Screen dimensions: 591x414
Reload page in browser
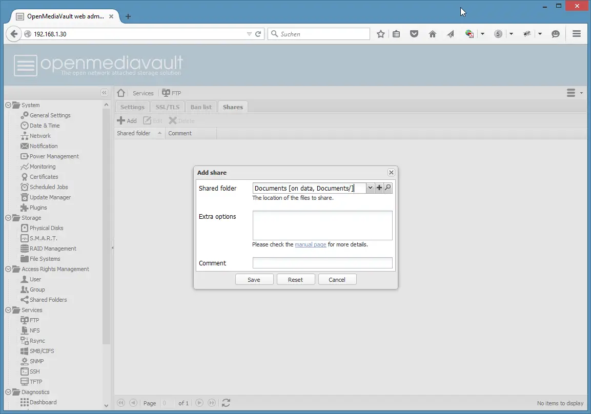point(258,34)
